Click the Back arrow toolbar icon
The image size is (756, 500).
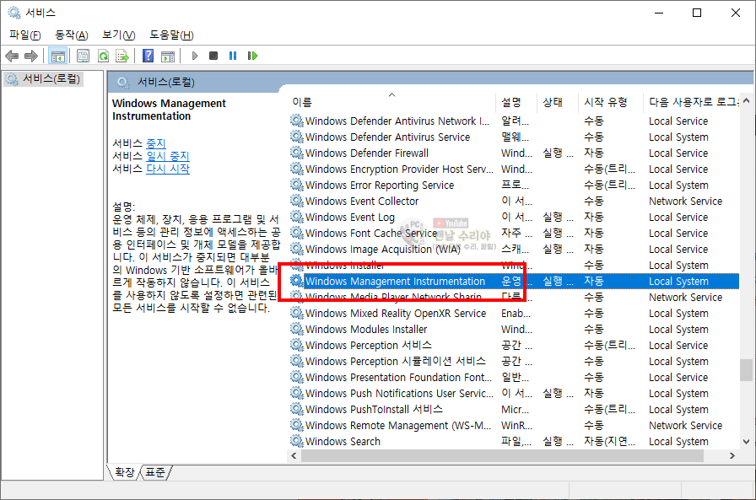pyautogui.click(x=12, y=56)
